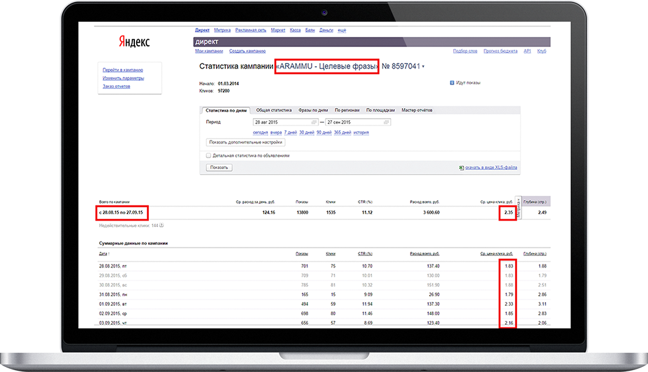
Task: Open Подбор слов tool
Action: click(x=465, y=52)
